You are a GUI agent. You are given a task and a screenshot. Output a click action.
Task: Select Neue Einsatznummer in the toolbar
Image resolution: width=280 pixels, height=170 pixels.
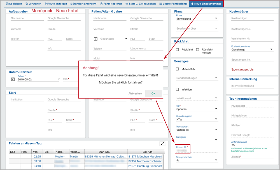point(206,4)
